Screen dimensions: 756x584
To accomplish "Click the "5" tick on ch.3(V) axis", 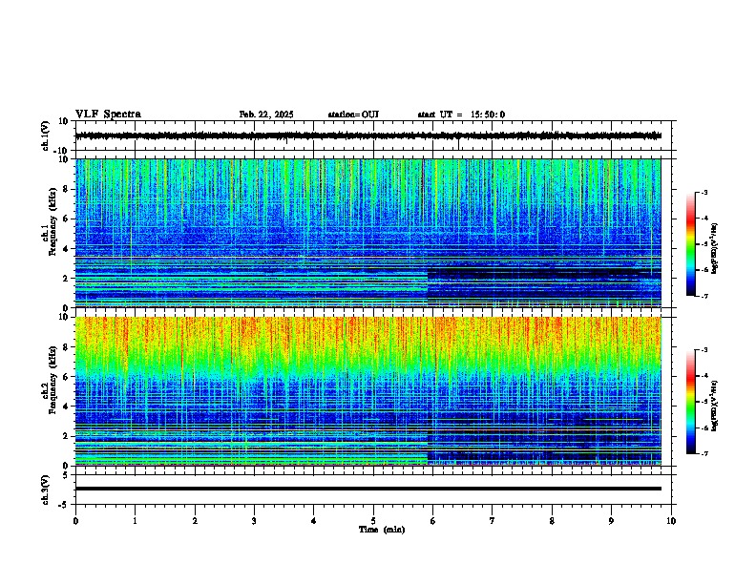I will 66,474.
